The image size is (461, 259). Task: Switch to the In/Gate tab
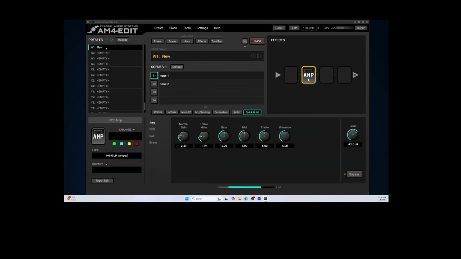(x=172, y=113)
